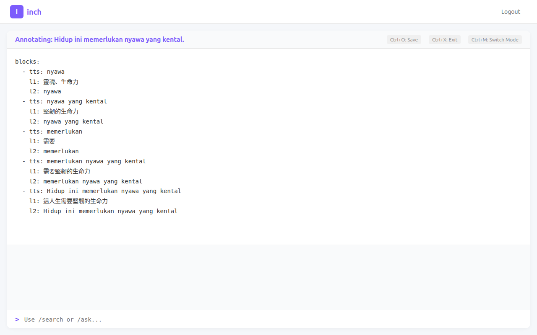Click the Annotating sentence title
Viewport: 537px width, 335px height.
click(x=99, y=39)
